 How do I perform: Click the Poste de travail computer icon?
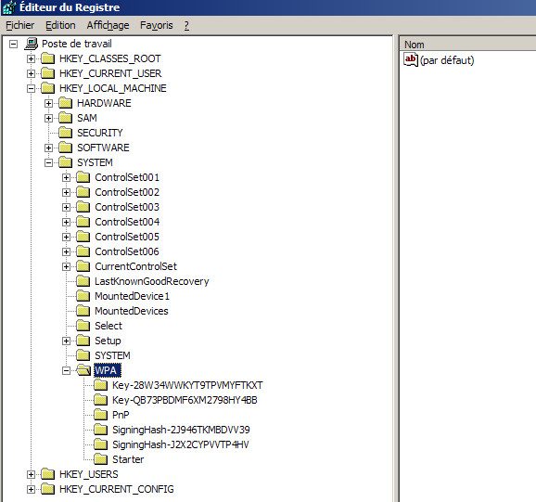pyautogui.click(x=32, y=44)
